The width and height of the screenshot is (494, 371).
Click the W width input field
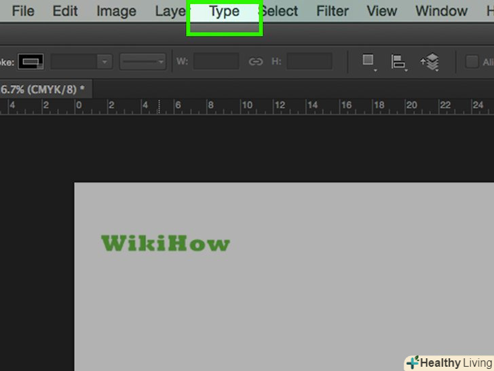pos(216,61)
